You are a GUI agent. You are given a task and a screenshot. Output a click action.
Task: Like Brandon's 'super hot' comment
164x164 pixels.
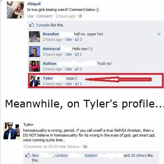point(68,39)
